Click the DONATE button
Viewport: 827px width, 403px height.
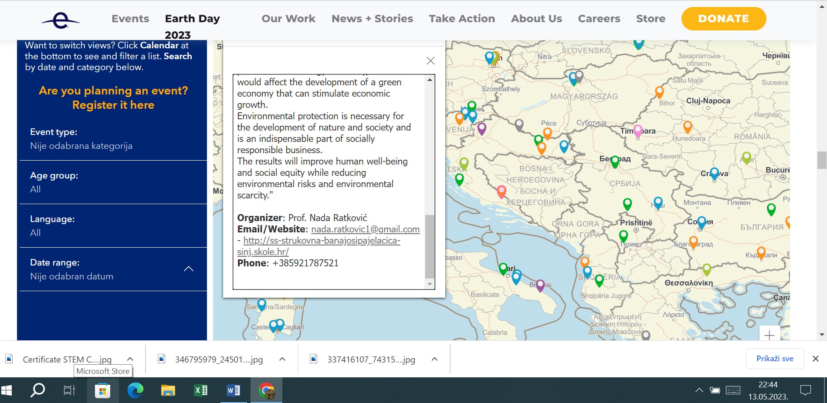pyautogui.click(x=724, y=19)
